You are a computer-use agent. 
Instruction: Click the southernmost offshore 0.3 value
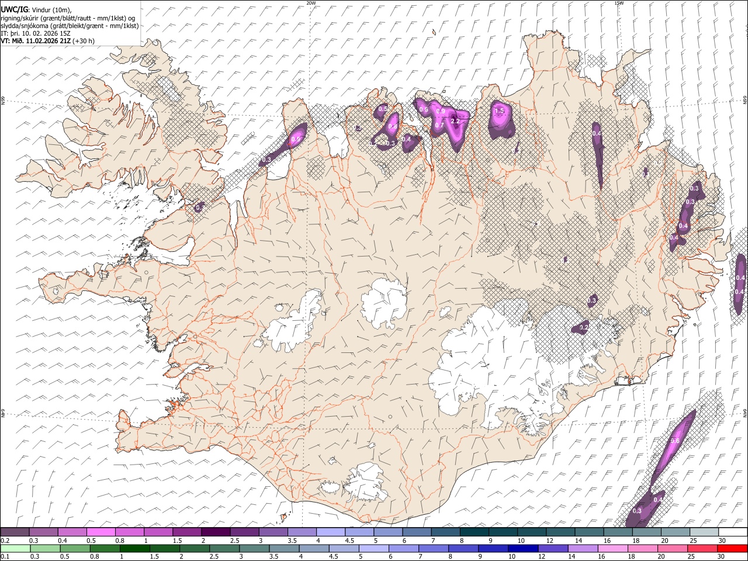(637, 511)
